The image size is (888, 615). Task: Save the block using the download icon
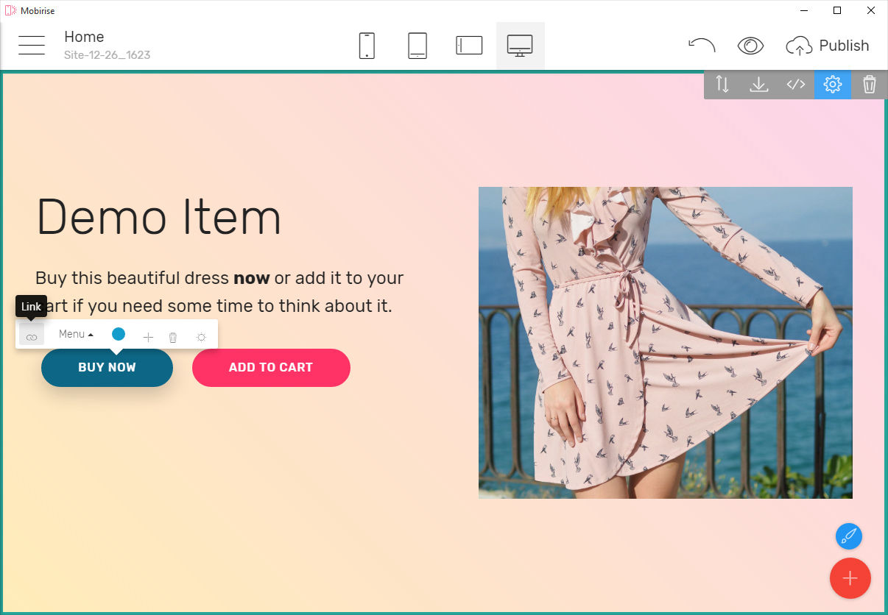[x=758, y=84]
